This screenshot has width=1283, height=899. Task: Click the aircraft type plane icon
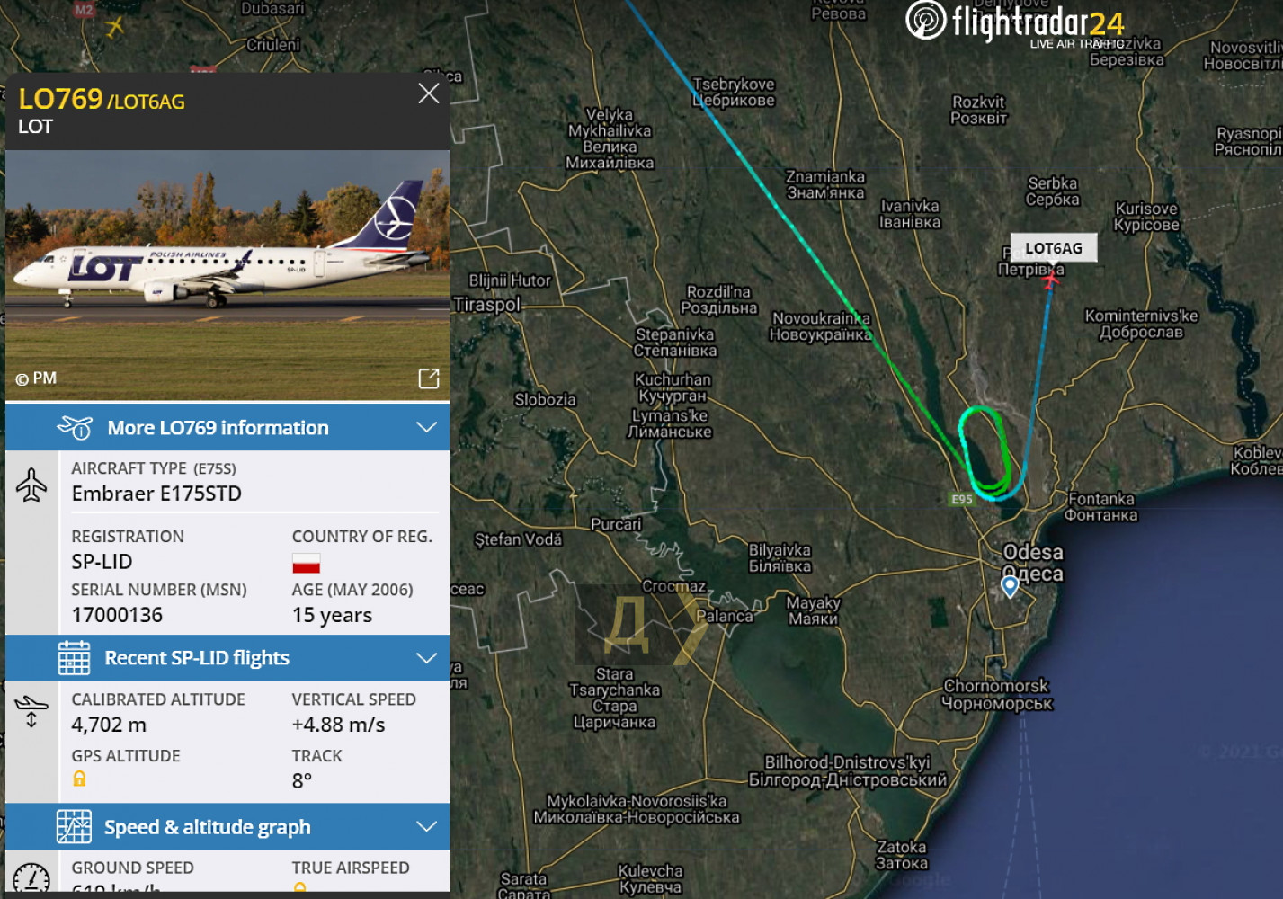(31, 485)
